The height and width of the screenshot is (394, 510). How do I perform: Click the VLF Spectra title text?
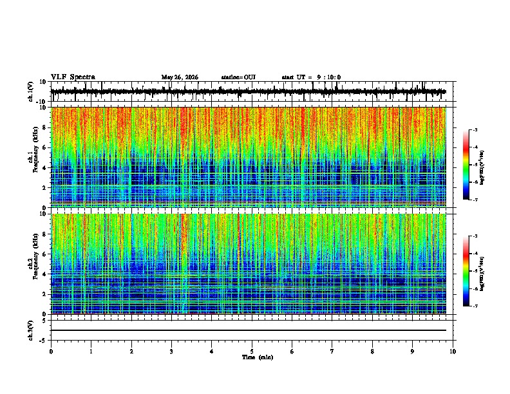point(73,77)
